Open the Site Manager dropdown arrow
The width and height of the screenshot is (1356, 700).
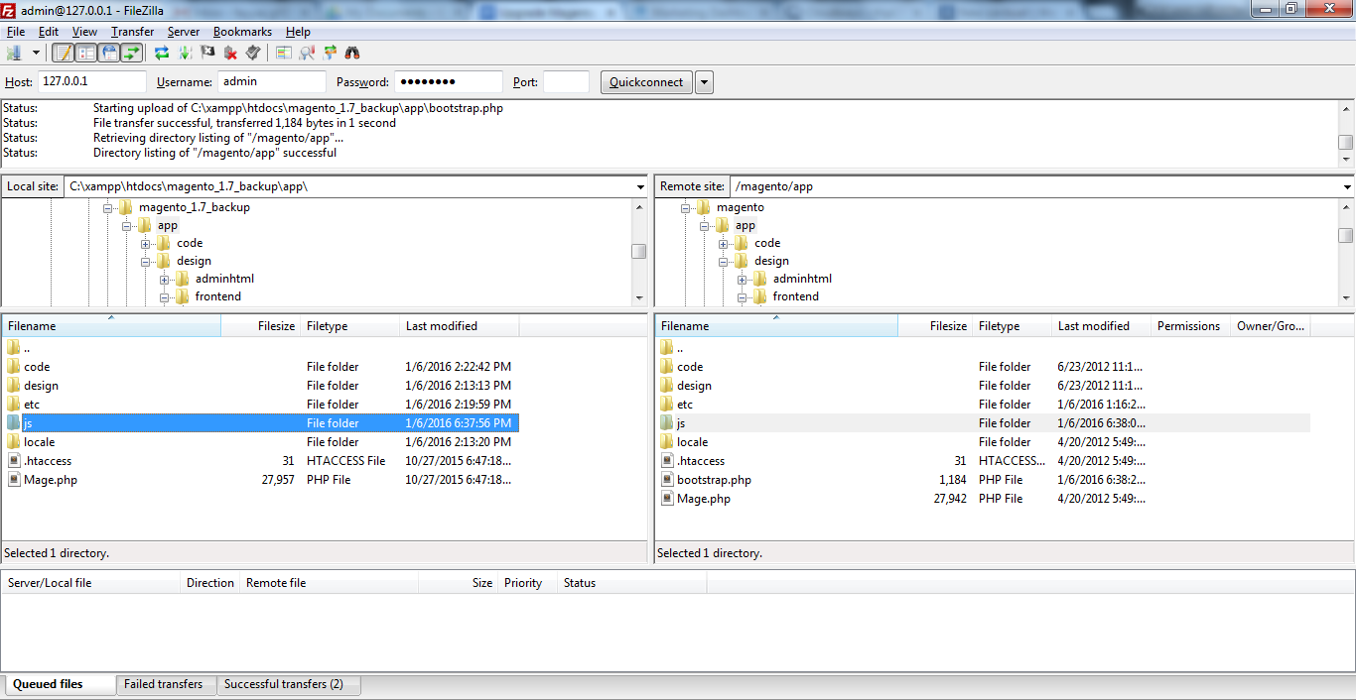[36, 53]
